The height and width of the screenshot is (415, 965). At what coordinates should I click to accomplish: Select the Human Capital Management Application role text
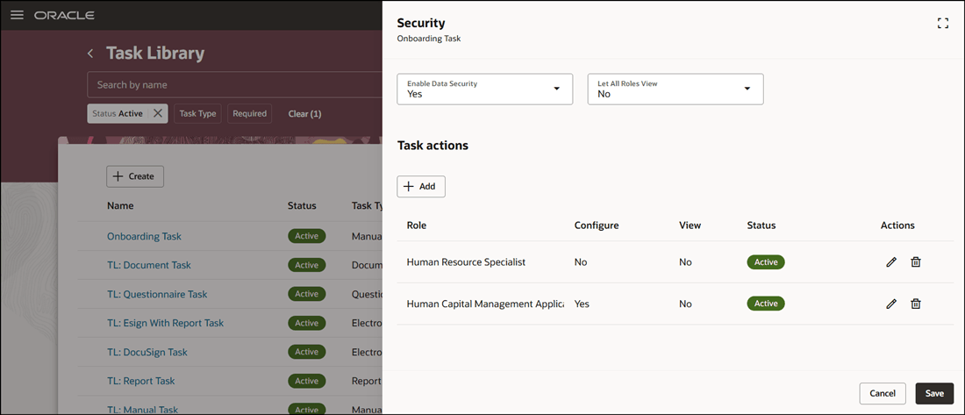tap(485, 304)
